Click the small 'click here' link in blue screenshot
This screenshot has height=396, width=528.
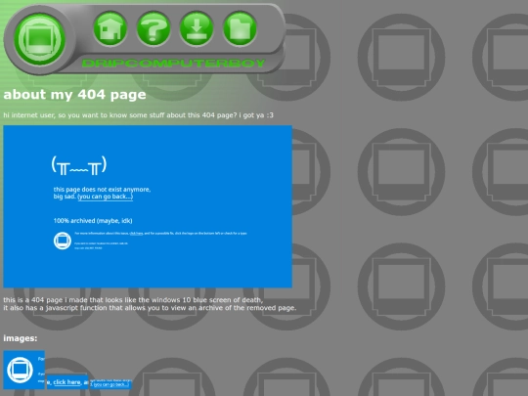136,233
